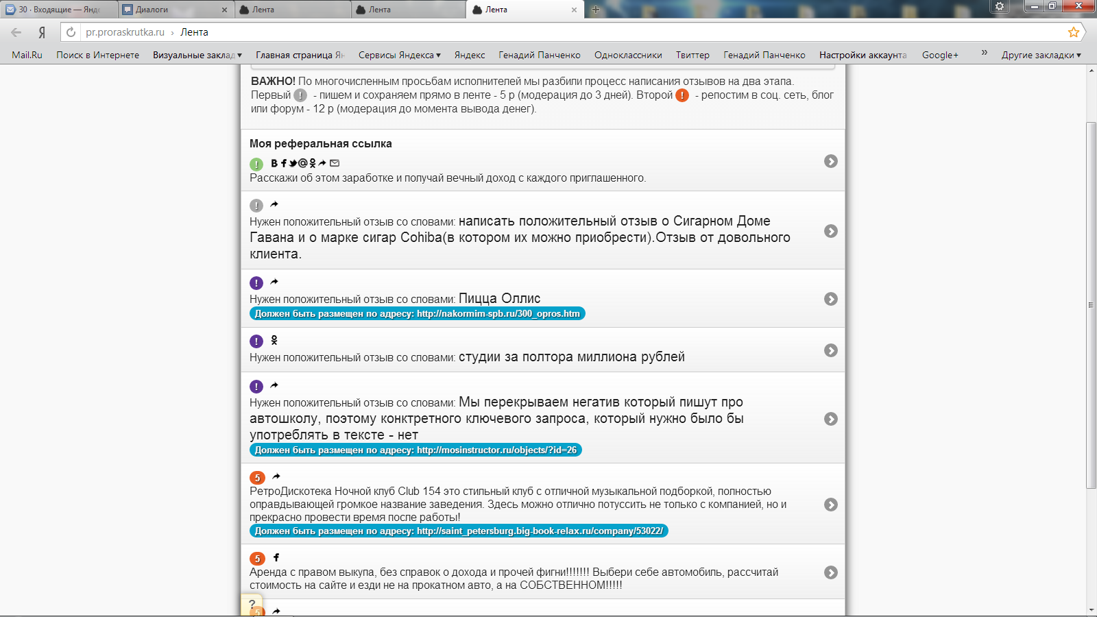Click Моя реферальная ссылка heading
Image resolution: width=1097 pixels, height=617 pixels.
[320, 143]
